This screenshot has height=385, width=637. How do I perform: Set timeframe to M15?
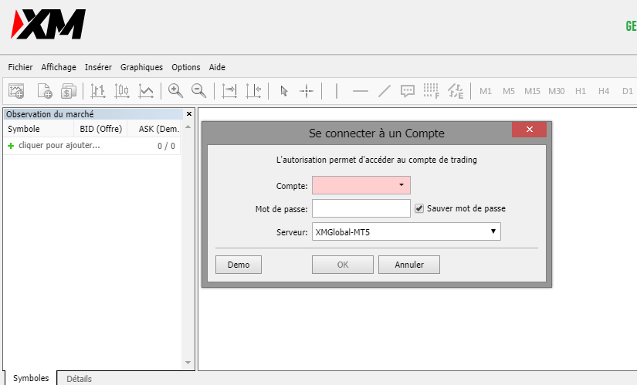[532, 91]
